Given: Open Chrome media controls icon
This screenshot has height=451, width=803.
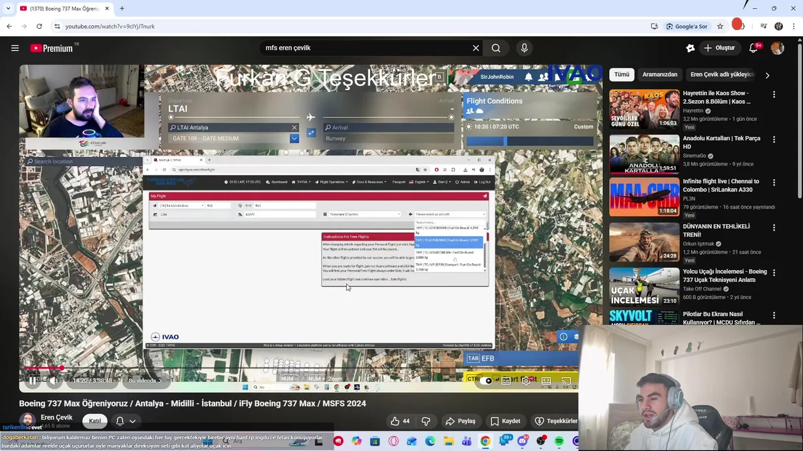Looking at the screenshot, I should click(x=763, y=26).
